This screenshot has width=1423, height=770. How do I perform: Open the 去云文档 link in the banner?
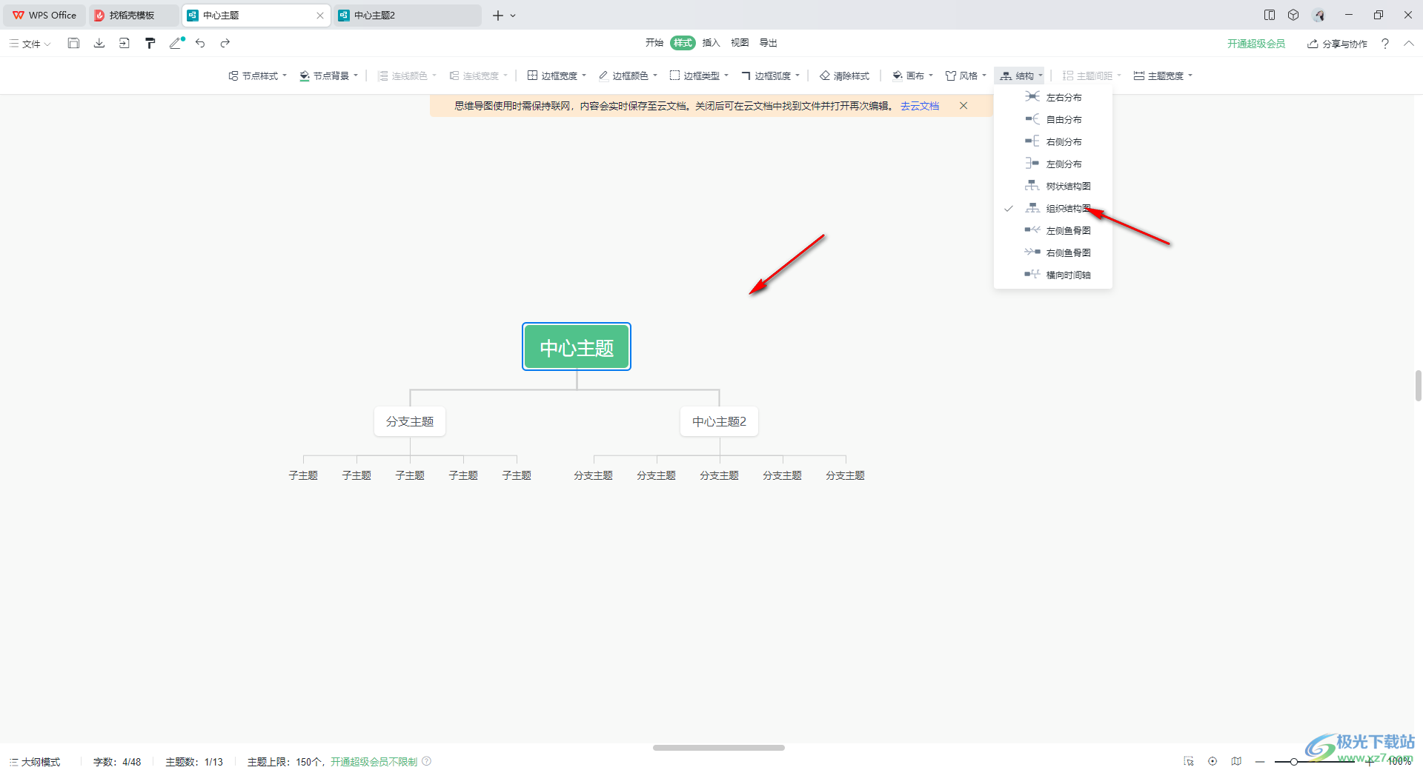tap(919, 106)
